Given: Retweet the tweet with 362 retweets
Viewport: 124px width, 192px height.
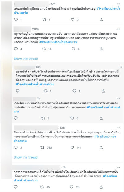Looking at the screenshot, I should [x=43, y=147].
